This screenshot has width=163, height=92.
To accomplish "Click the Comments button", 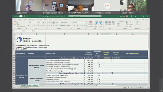I will click(137, 19).
